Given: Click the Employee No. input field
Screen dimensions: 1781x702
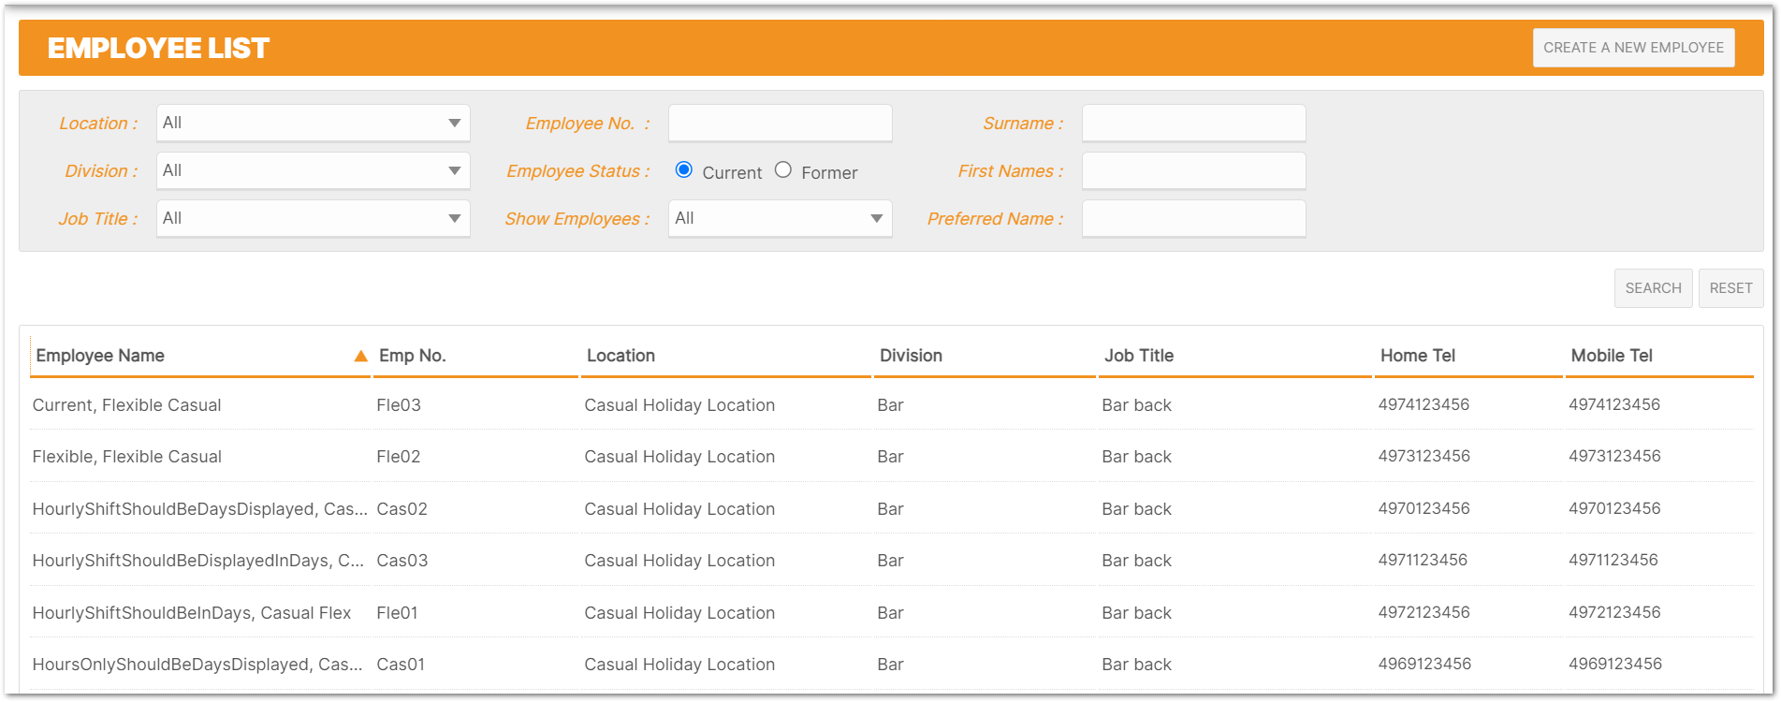Looking at the screenshot, I should click(x=780, y=123).
